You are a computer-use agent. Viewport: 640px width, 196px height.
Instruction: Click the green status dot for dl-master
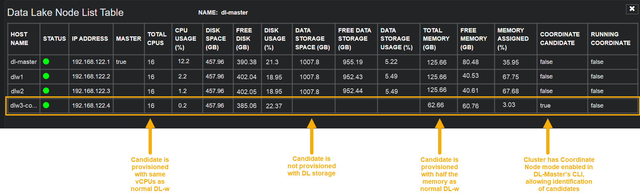pos(46,61)
